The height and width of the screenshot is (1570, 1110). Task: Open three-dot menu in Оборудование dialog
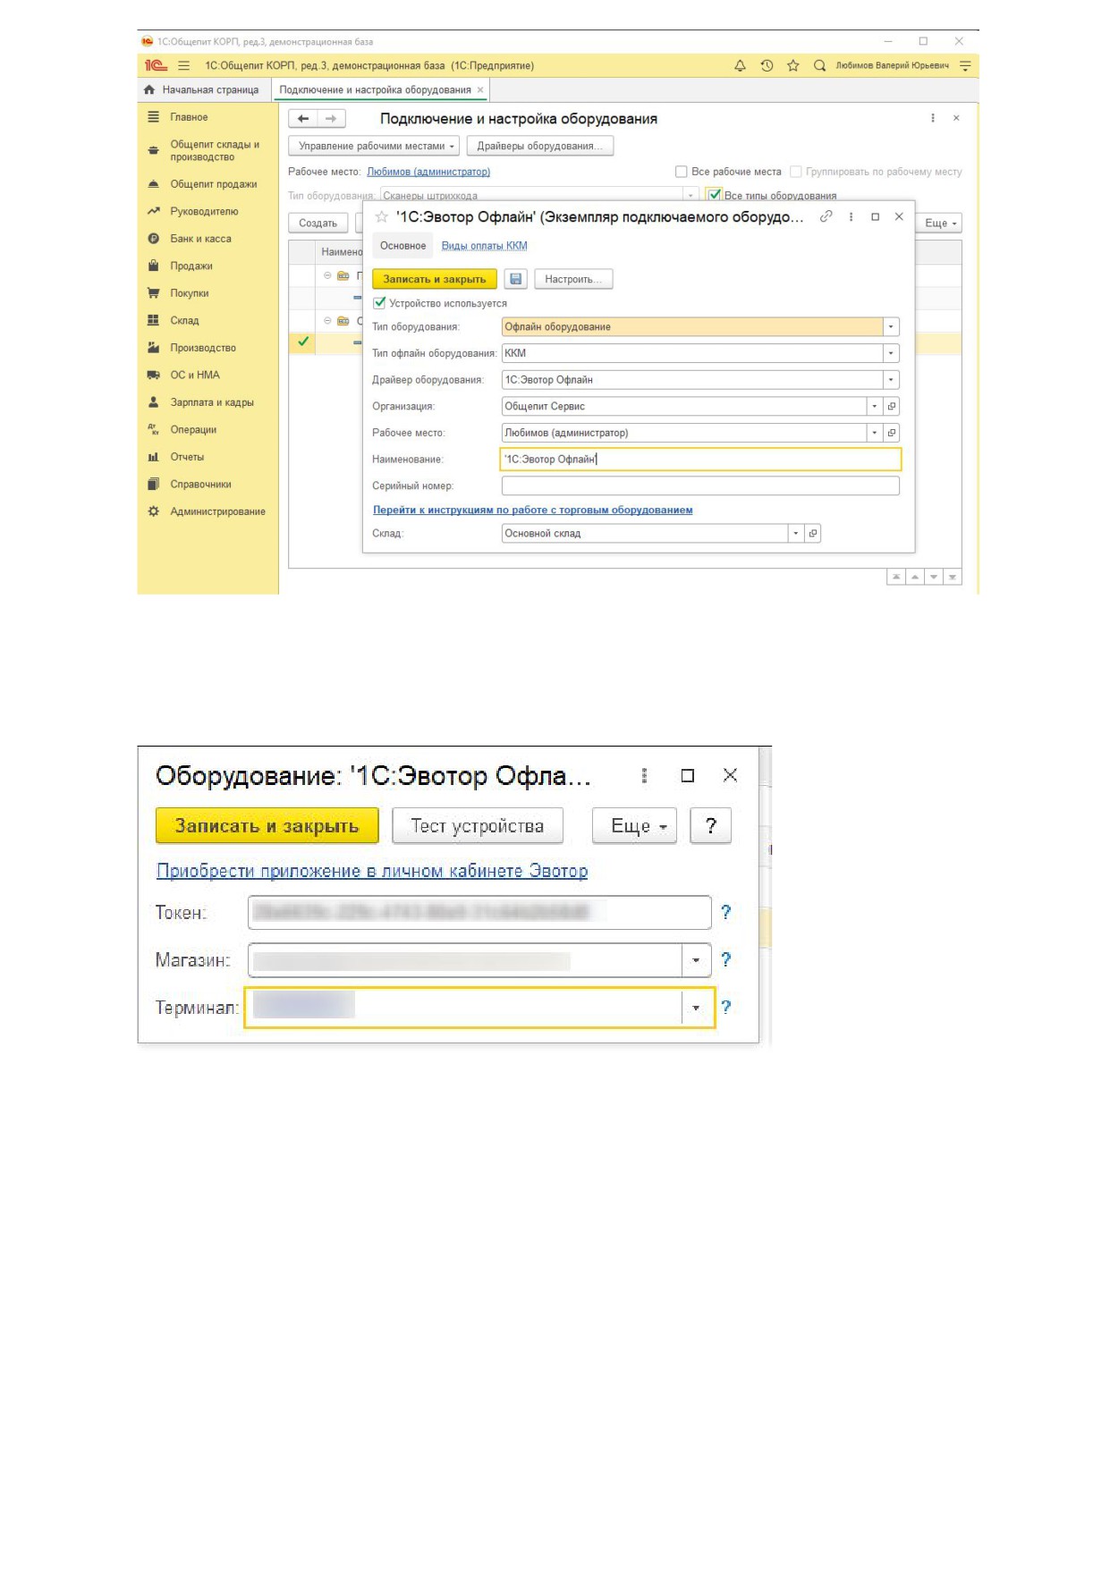[644, 776]
